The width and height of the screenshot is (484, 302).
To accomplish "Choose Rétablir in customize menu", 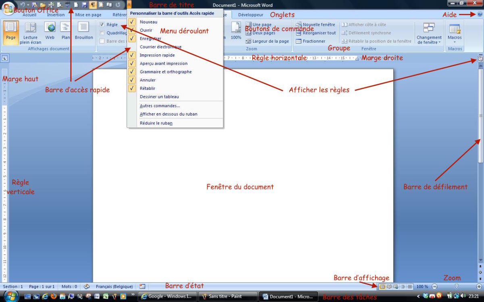I will [x=175, y=88].
